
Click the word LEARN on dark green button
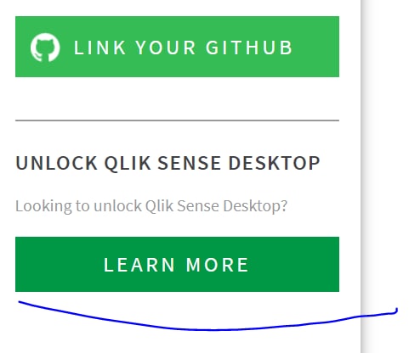[x=139, y=265]
